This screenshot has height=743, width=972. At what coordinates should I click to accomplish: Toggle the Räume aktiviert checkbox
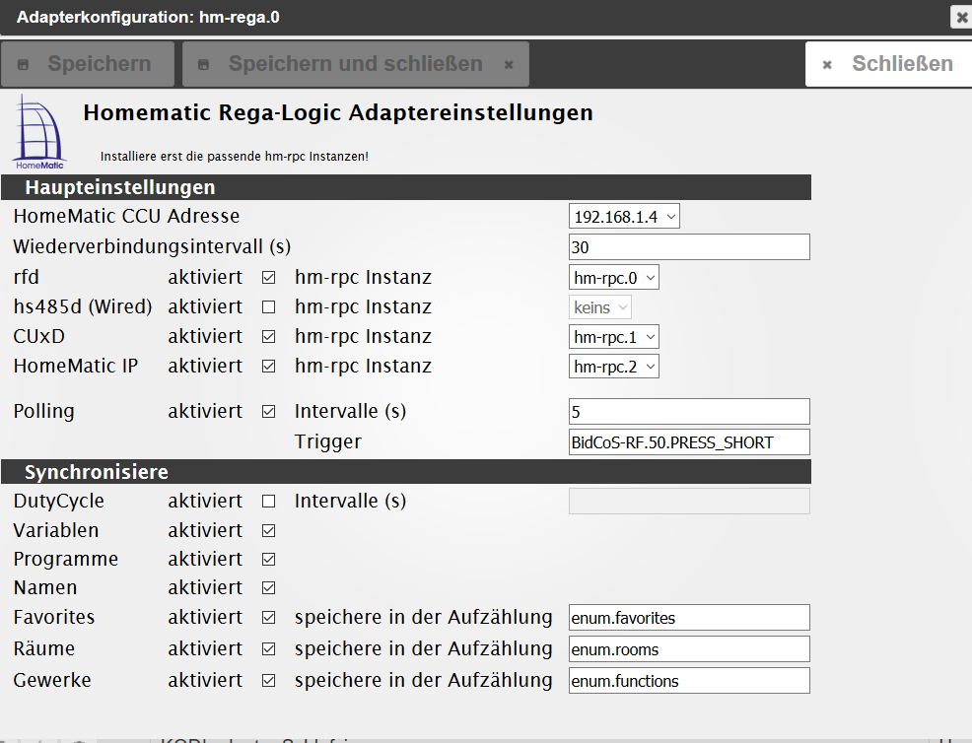(268, 648)
